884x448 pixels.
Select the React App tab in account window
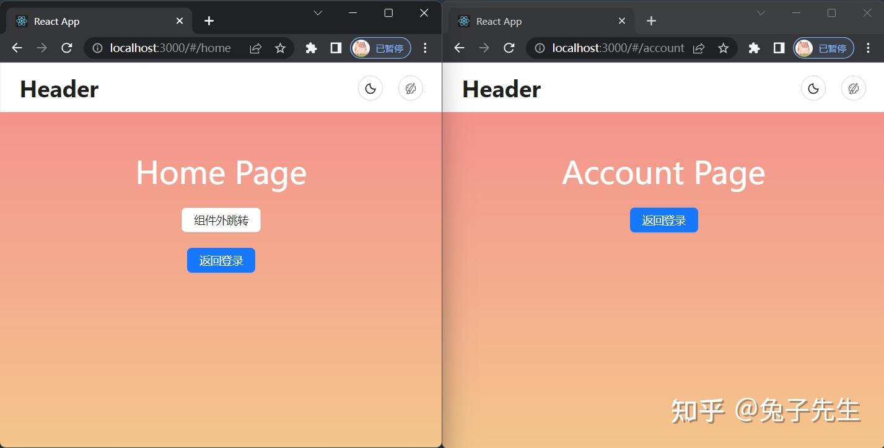(x=541, y=21)
